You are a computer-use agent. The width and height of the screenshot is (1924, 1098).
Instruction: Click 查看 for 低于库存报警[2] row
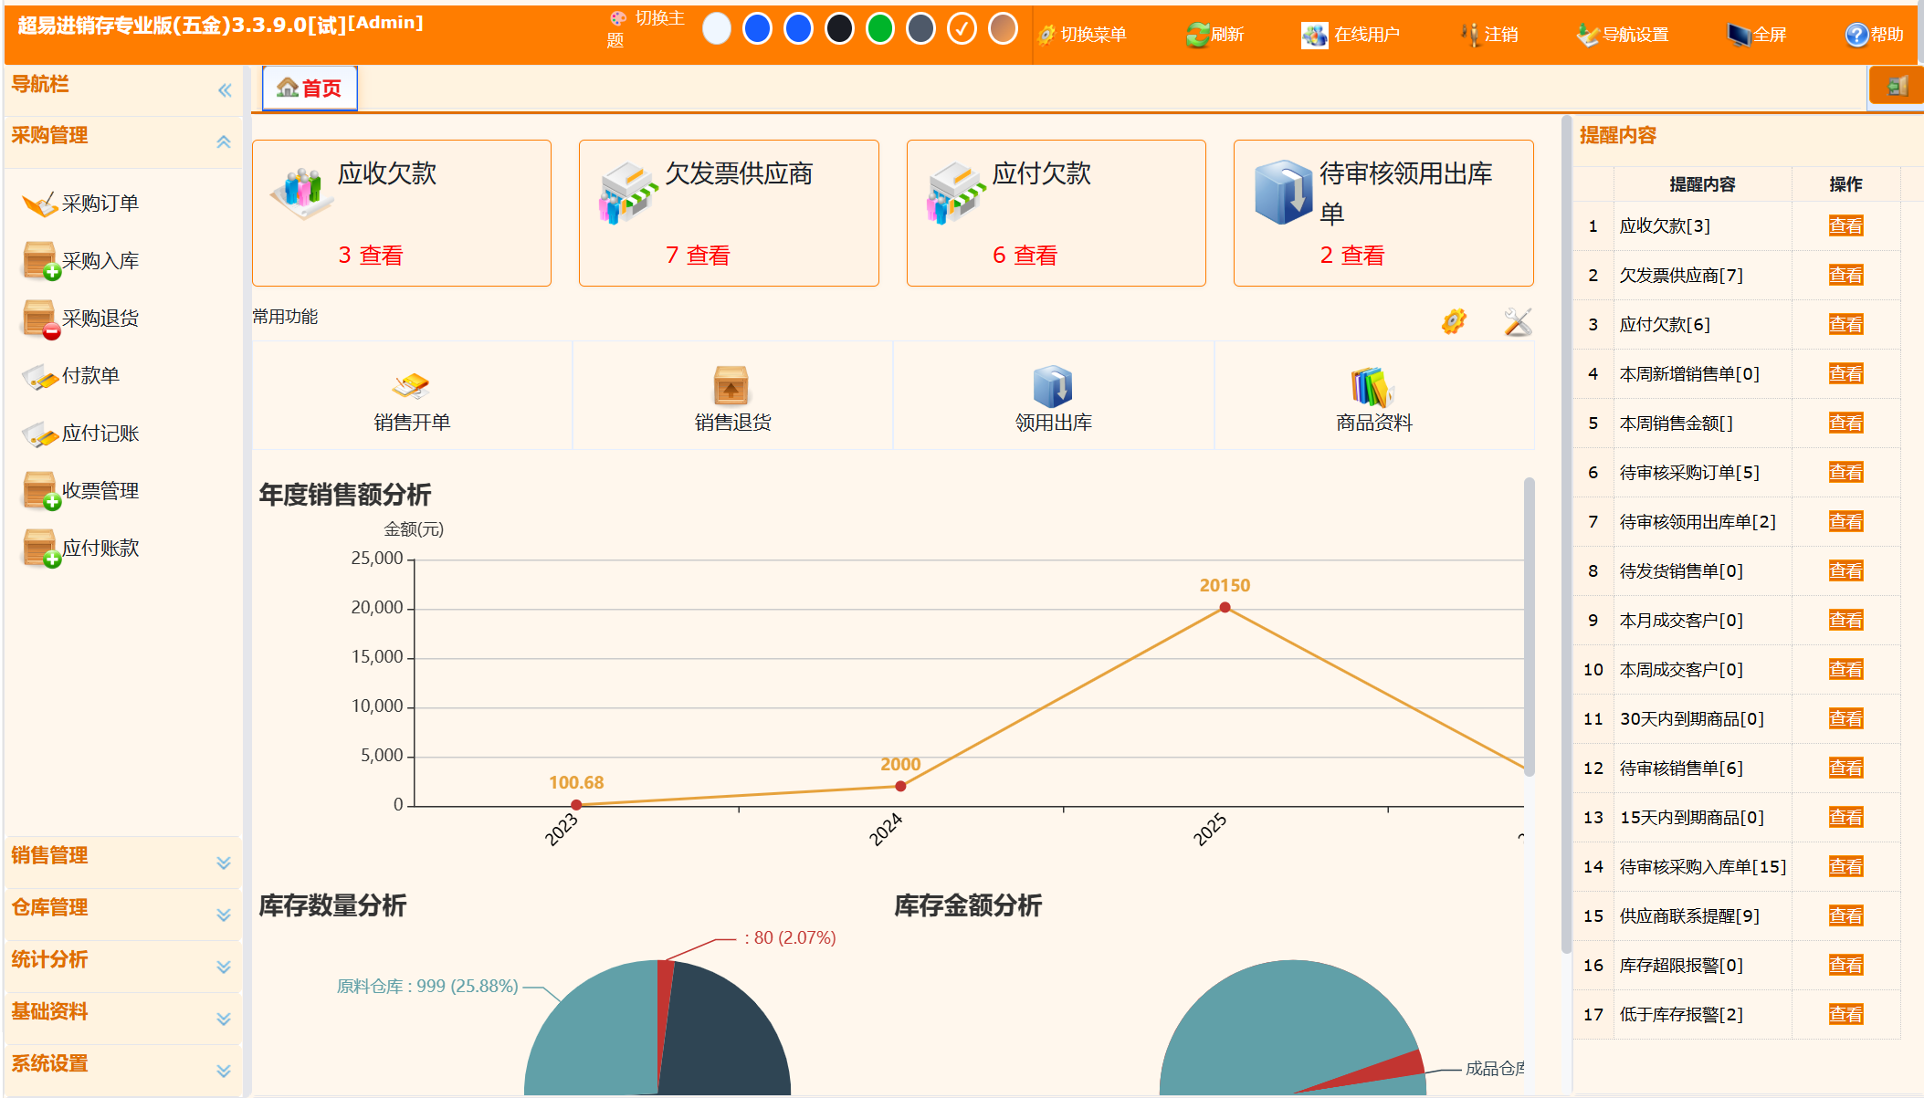point(1845,1014)
